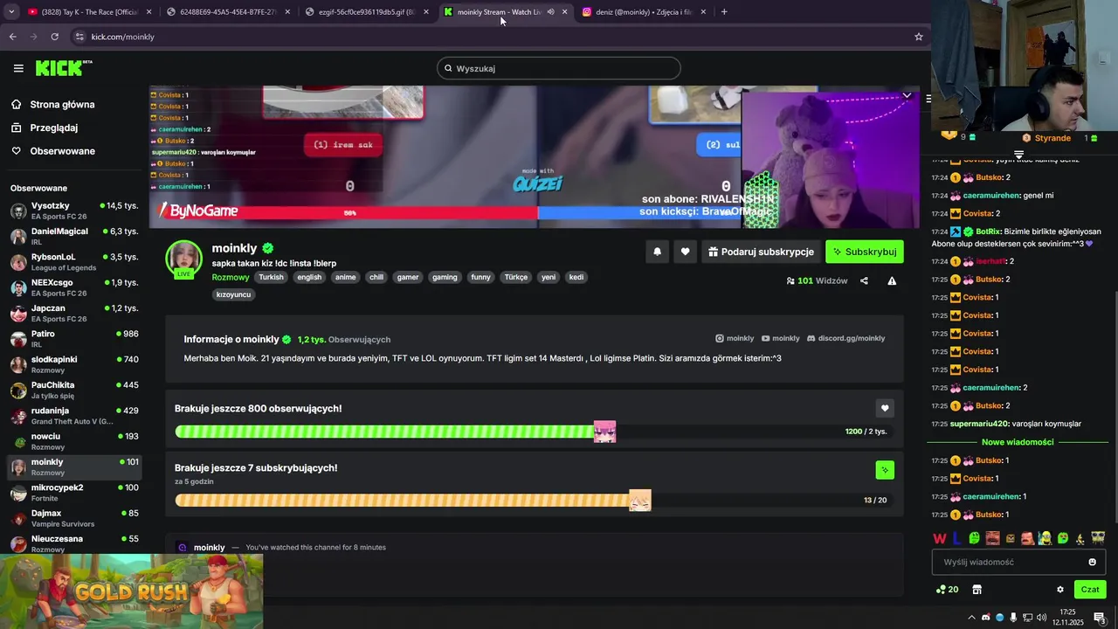Viewport: 1118px width, 629px height.
Task: Open a new browser tab
Action: (724, 12)
